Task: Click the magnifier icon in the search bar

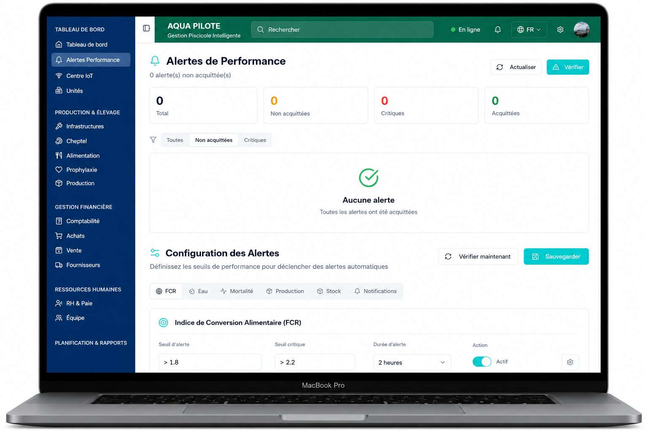Action: click(260, 29)
